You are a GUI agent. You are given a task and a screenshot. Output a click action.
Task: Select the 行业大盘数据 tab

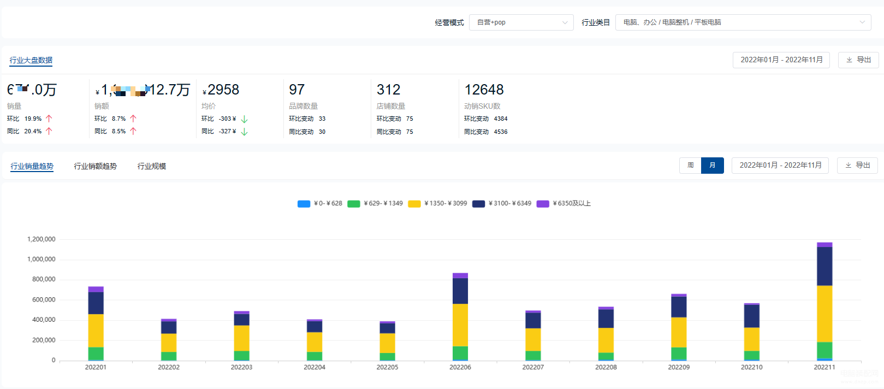(31, 60)
